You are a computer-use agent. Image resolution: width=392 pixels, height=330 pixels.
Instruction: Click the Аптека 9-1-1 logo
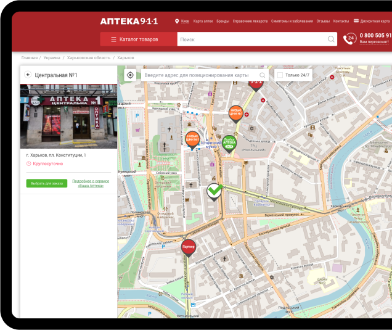(x=129, y=21)
